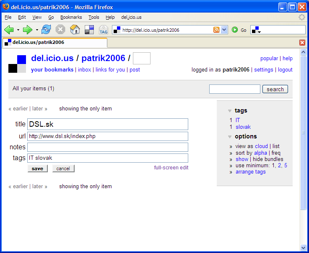The height and width of the screenshot is (253, 309).
Task: Click the del.icio.us heading link
Action: click(52, 58)
